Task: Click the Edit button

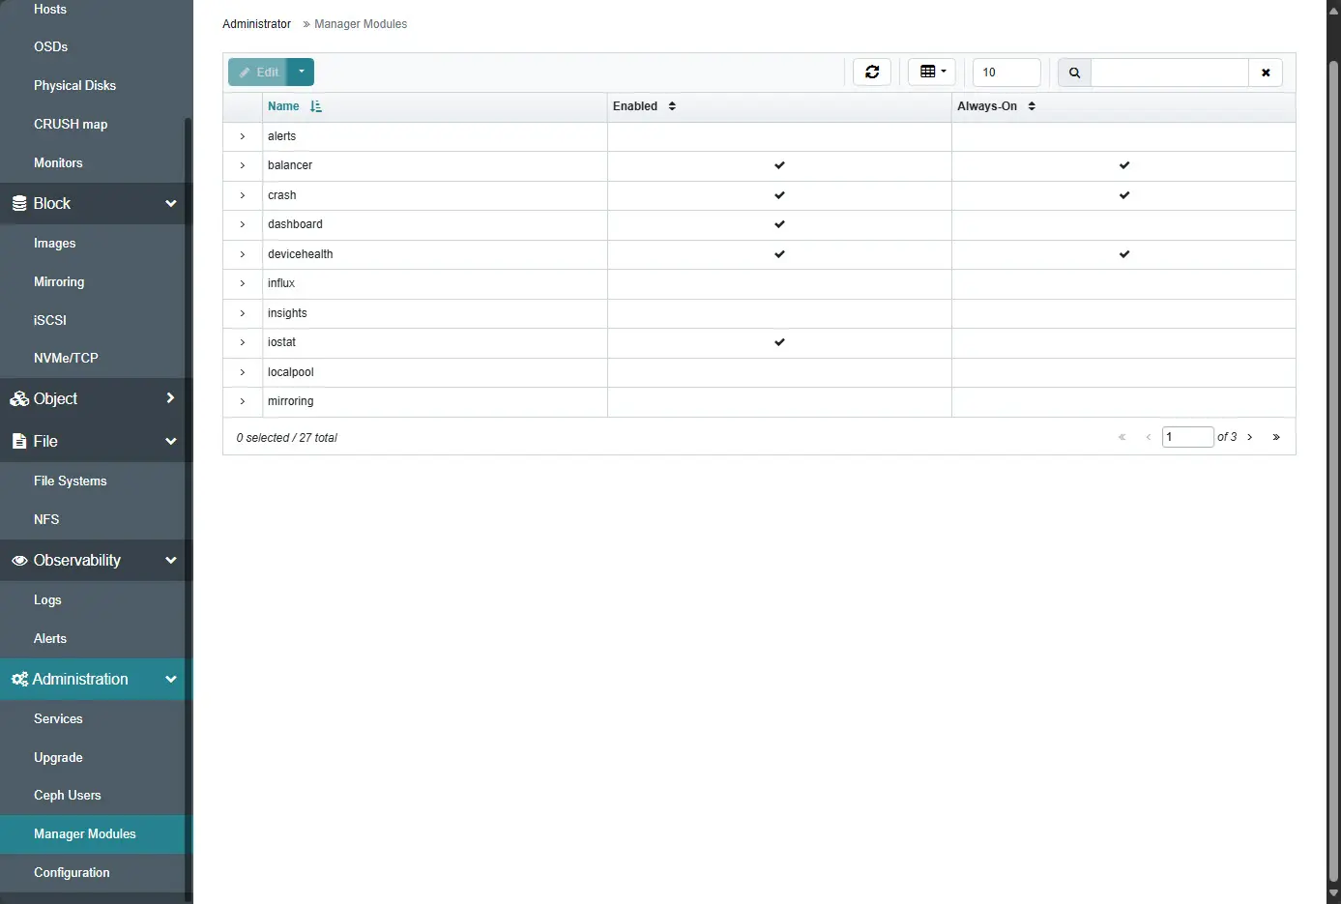Action: (258, 72)
